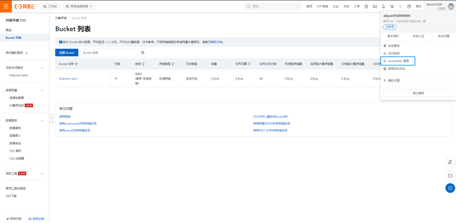456x223 pixels.
Task: Switch to the 安全设置 tab
Action: coord(443,36)
